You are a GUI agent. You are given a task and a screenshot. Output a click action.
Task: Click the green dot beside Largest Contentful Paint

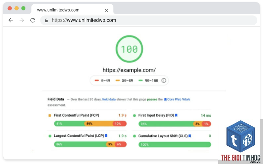coord(50,136)
